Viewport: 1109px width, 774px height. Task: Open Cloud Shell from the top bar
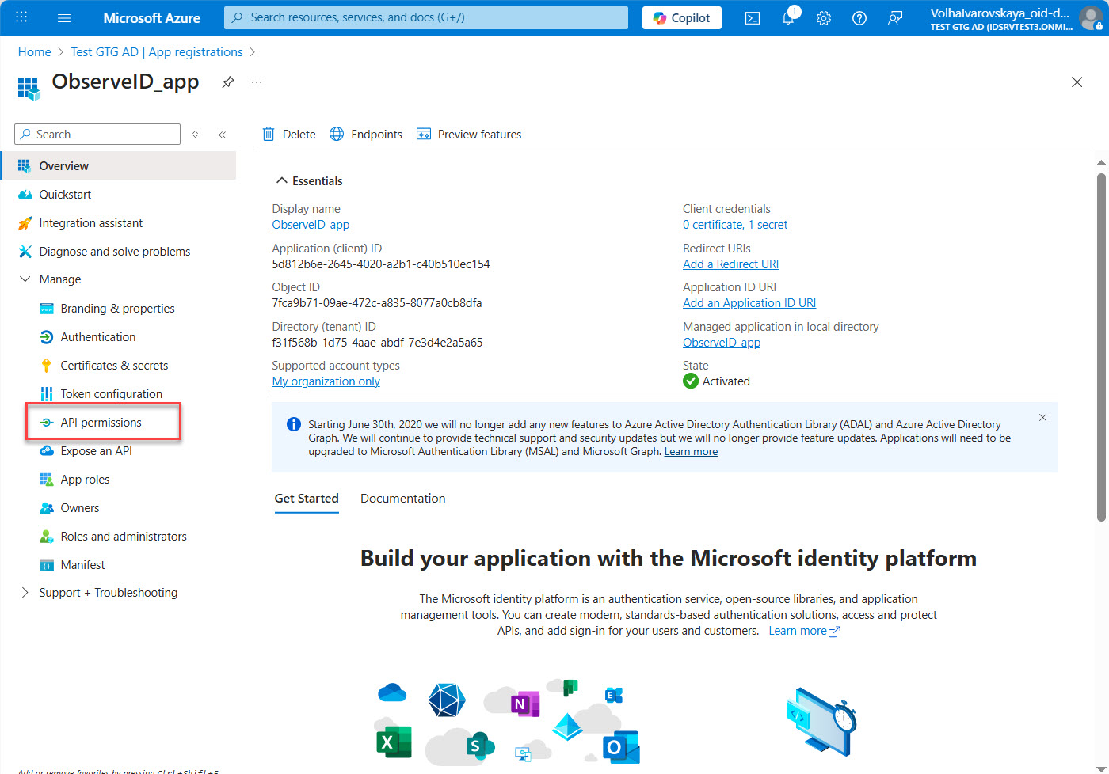coord(753,18)
